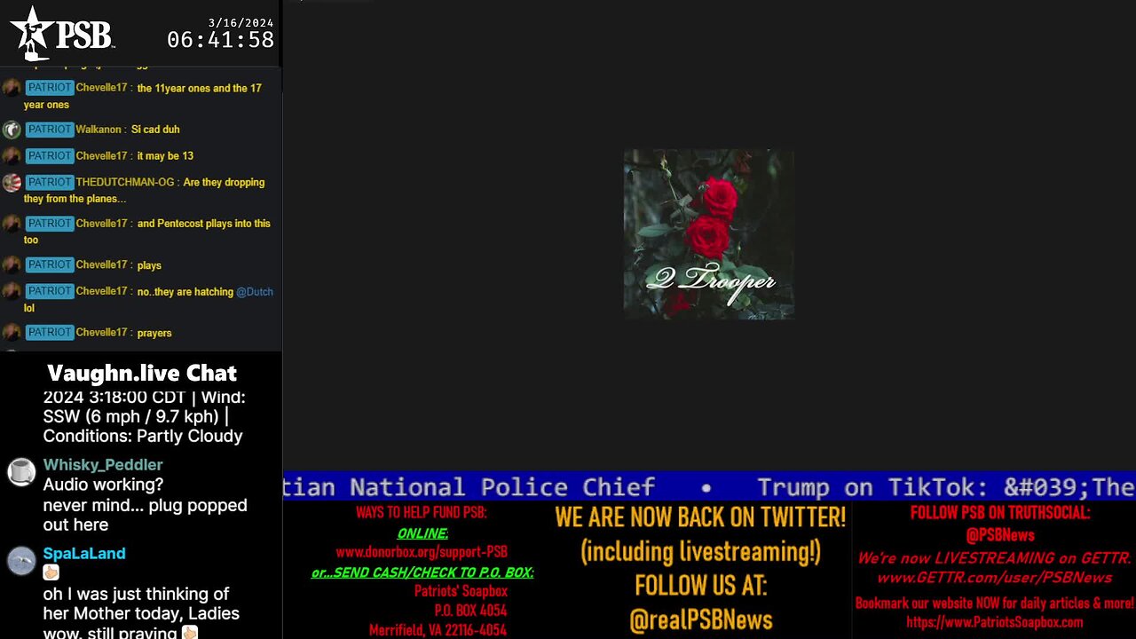This screenshot has height=639, width=1136.
Task: Click 'plug popped out here' message
Action: click(x=146, y=515)
